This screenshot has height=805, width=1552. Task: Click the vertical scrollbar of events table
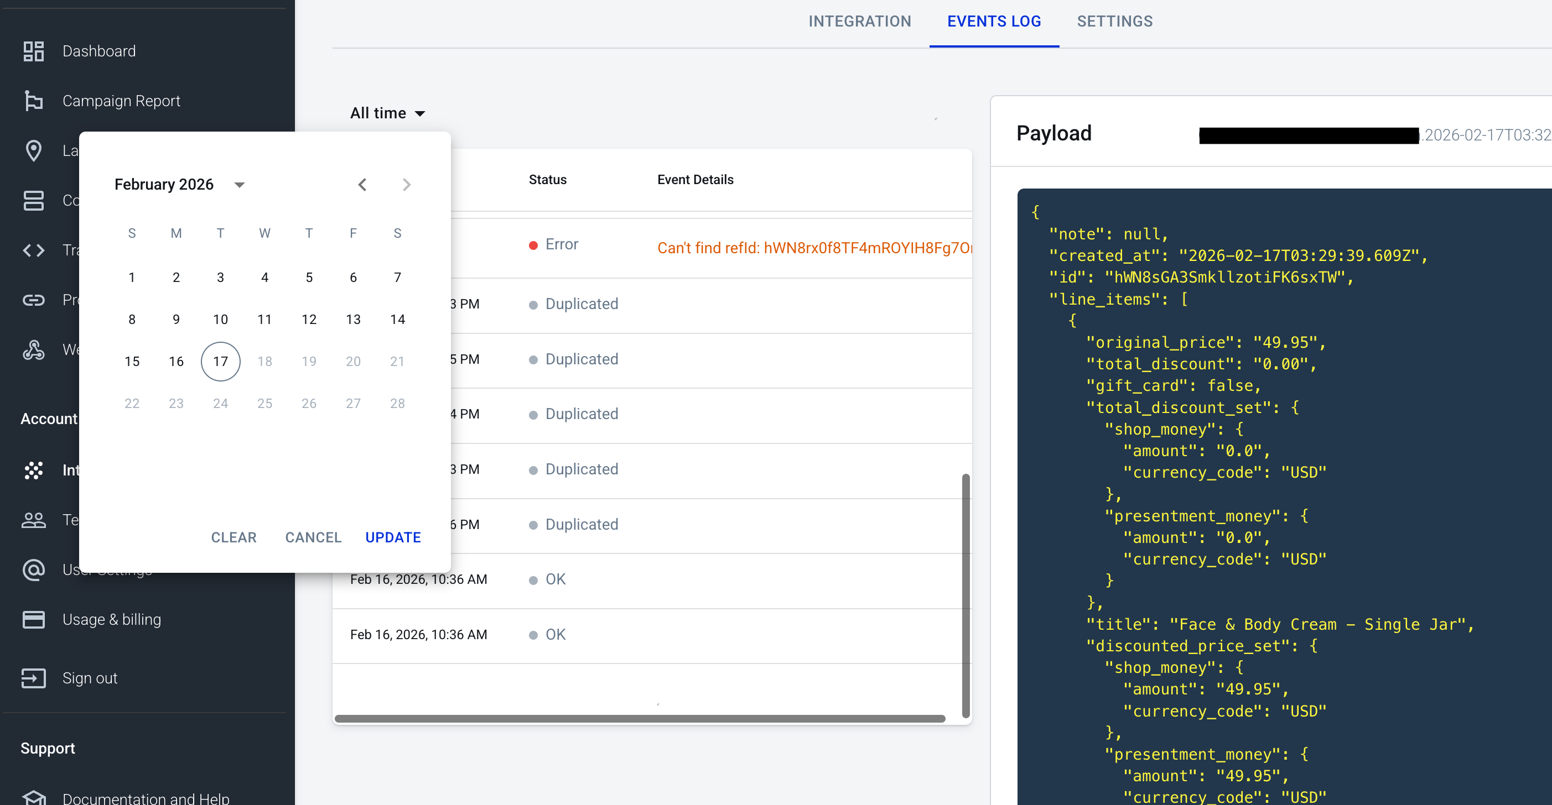click(965, 595)
